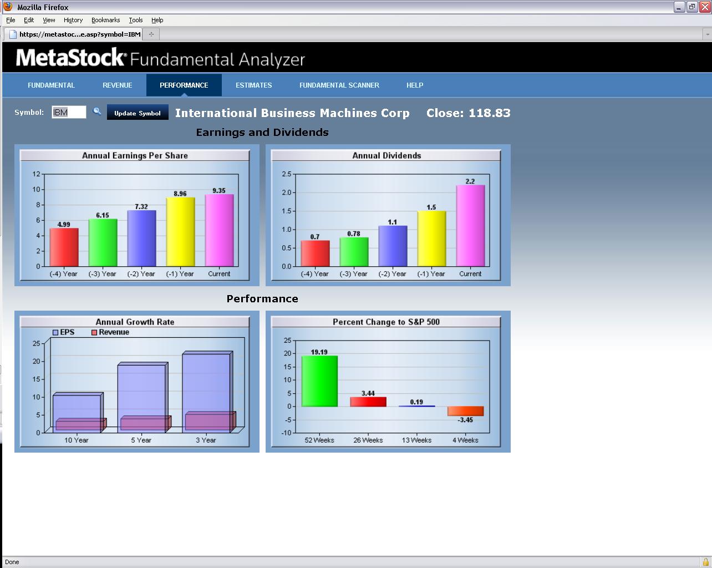
Task: Switch to the FUNDAMENTAL tab
Action: (x=51, y=85)
